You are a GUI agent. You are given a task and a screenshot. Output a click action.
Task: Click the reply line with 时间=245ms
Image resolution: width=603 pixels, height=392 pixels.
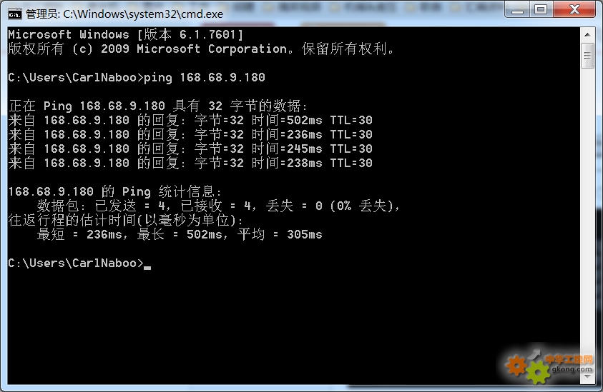click(190, 149)
